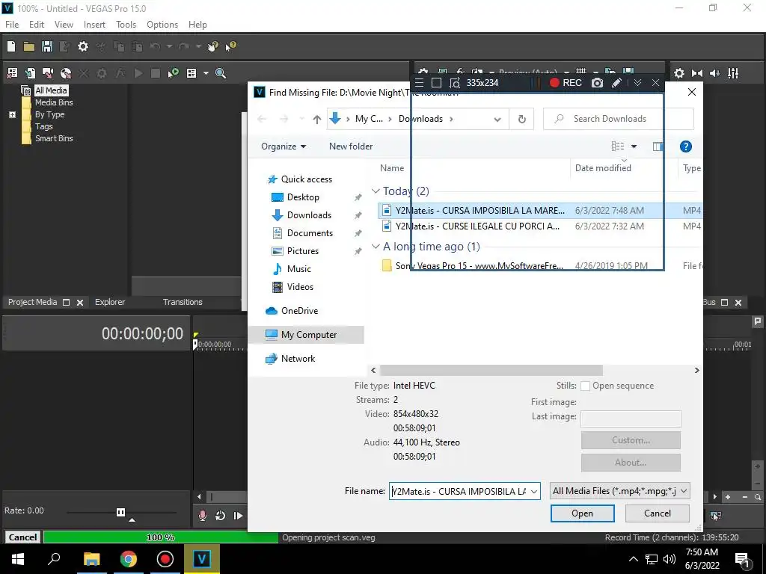Select OneDrive in navigation pane

(299, 311)
